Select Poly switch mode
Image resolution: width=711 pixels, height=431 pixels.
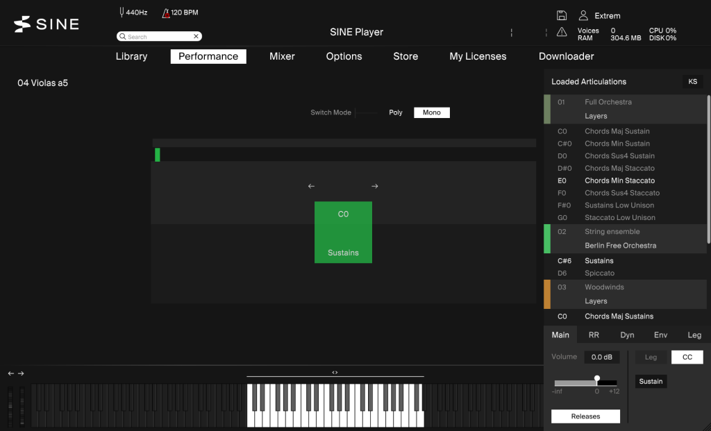pyautogui.click(x=395, y=112)
